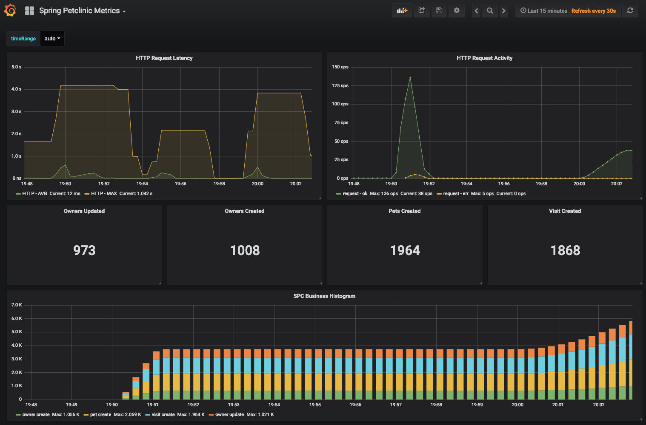Screen dimensions: 646x425
Task: Click the Refresh every 30s link
Action: coord(594,11)
